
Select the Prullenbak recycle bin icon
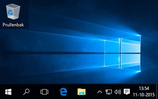point(13,15)
